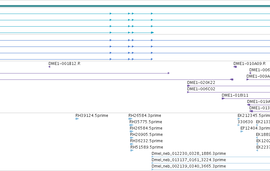Click thick end arrow of fourth teal transcript
This screenshot has height=171, width=270.
[x=152, y=33]
